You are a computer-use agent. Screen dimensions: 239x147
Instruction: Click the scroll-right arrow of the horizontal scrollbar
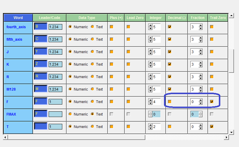tap(226, 137)
